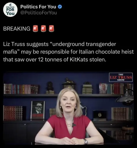Click the blue verified checkmark badge
This screenshot has height=148, width=137.
(x=60, y=7)
